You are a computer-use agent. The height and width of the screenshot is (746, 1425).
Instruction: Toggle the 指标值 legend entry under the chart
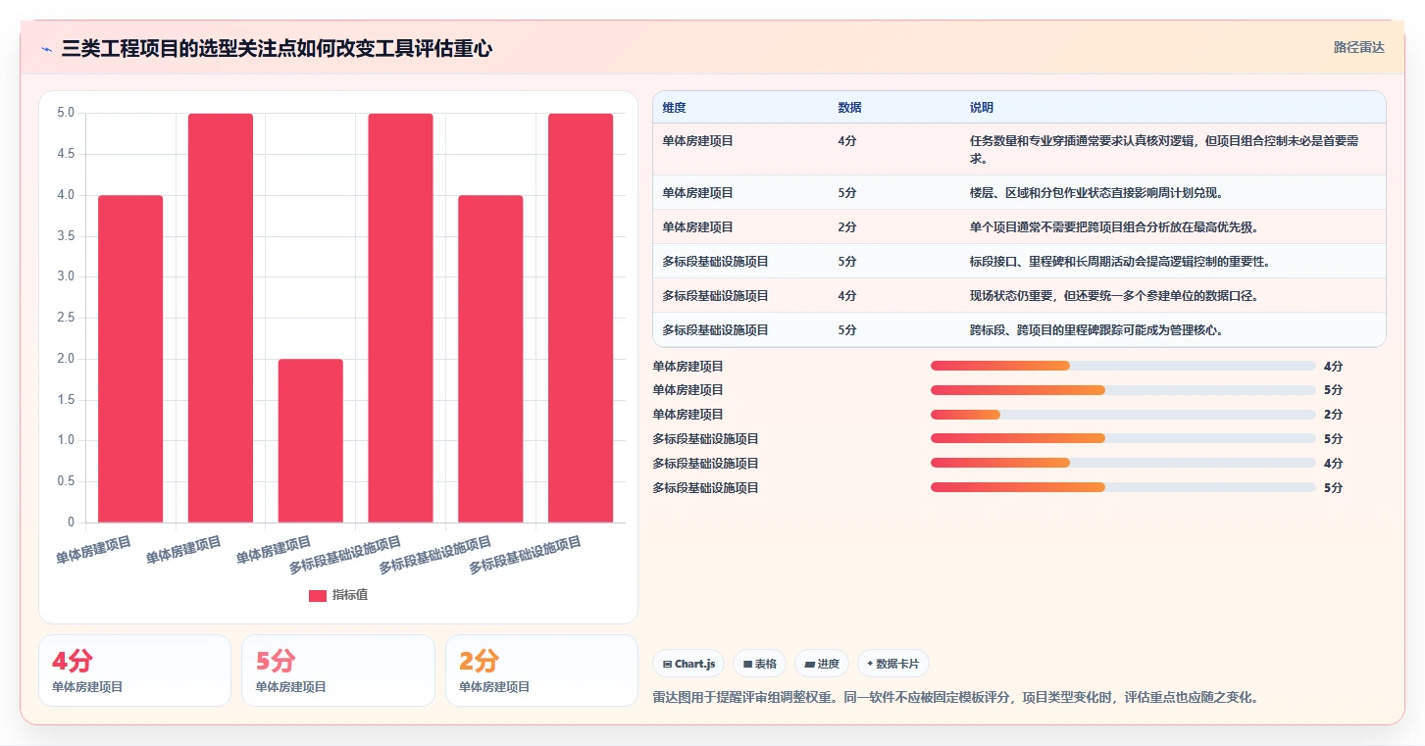point(338,595)
